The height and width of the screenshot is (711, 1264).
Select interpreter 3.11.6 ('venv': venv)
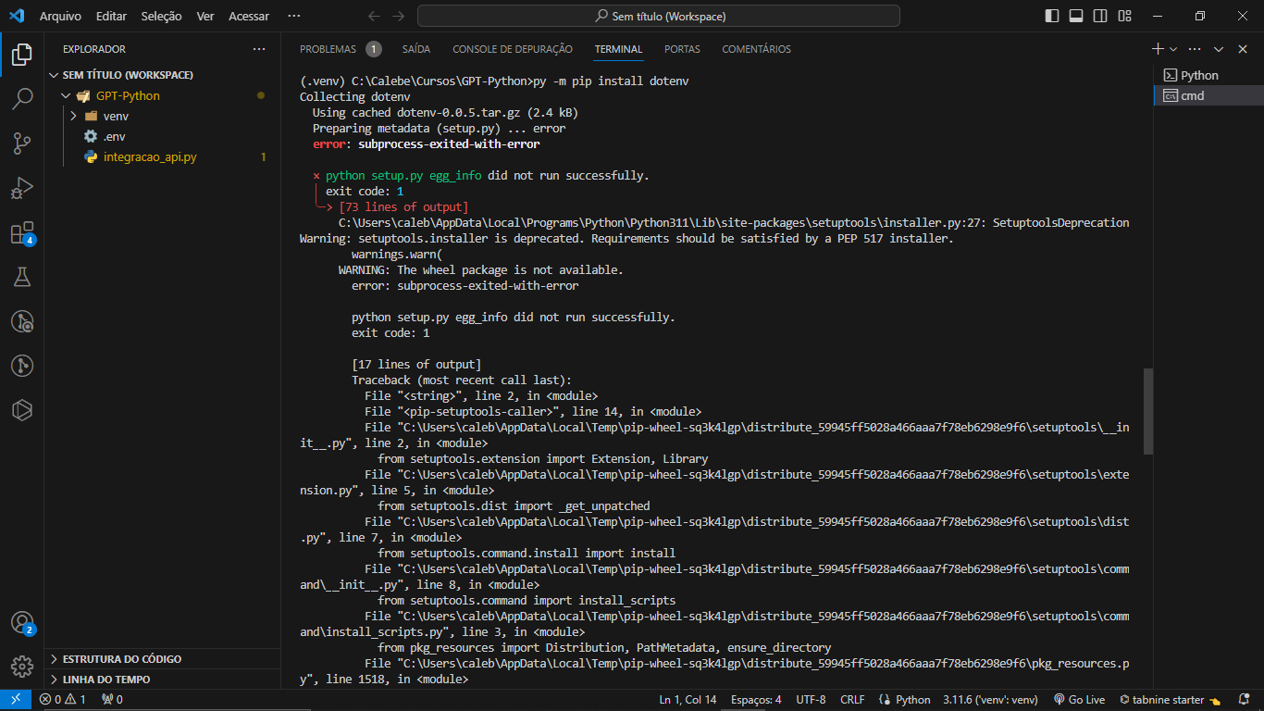click(x=990, y=700)
